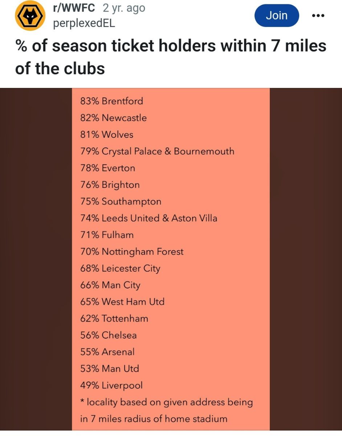Viewport: 342px width, 436px height.
Task: Open the r/WWFC subreddit link
Action: click(x=74, y=8)
